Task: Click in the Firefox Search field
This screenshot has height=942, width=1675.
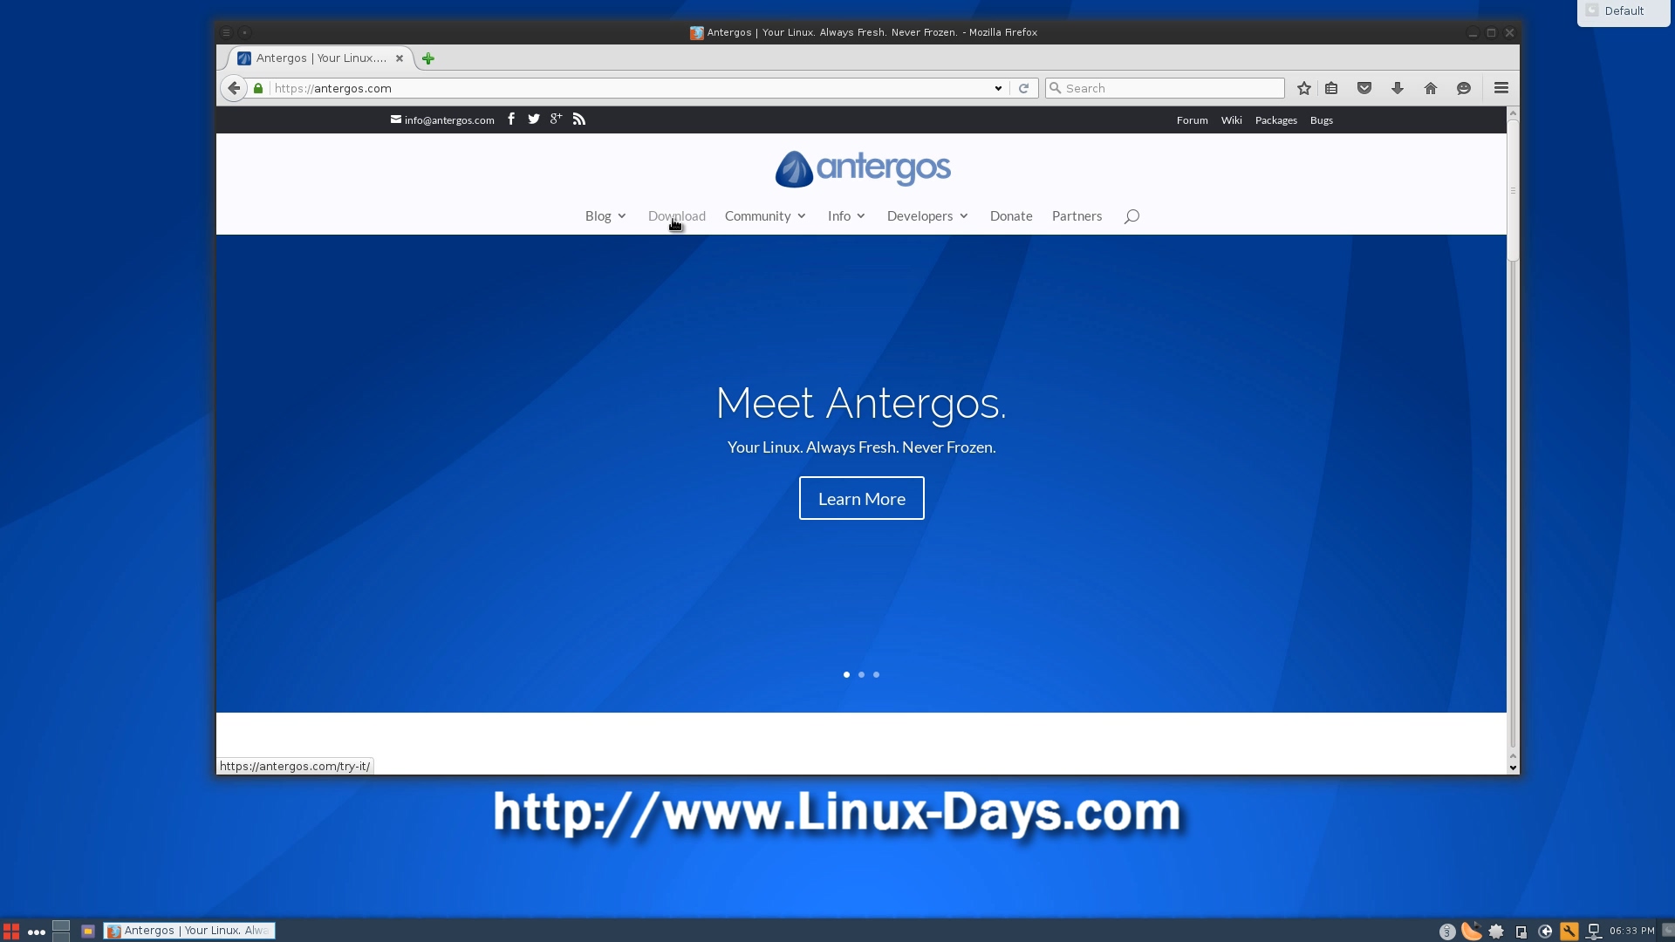Action: 1165,88
